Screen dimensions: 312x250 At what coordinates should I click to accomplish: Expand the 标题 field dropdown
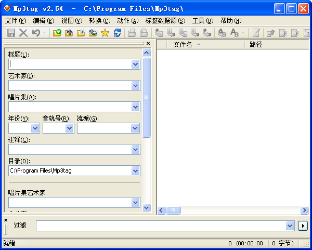click(135, 64)
